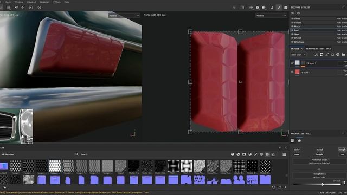
Task: Switch the asset thumbnail grid size icon
Action: pos(284,154)
